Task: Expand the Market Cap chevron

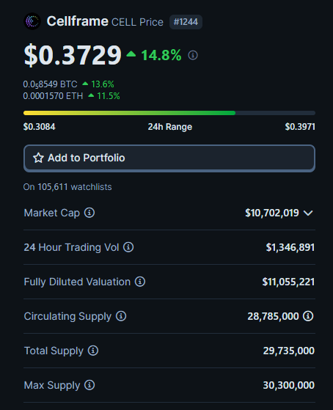Action: [308, 213]
